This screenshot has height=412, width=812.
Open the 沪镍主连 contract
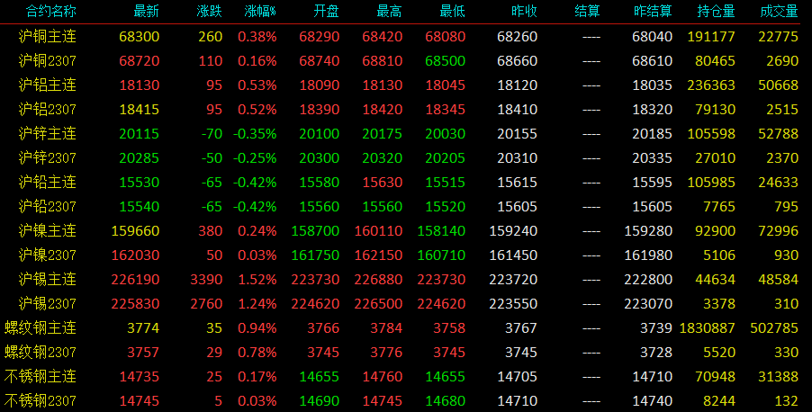coord(47,231)
